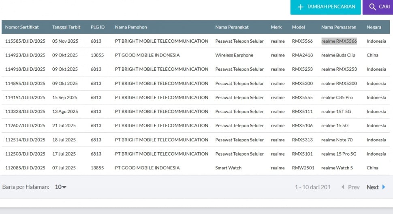Screen dimensions: 393x214
Task: Click model RMX5106 cell
Action: pos(302,125)
